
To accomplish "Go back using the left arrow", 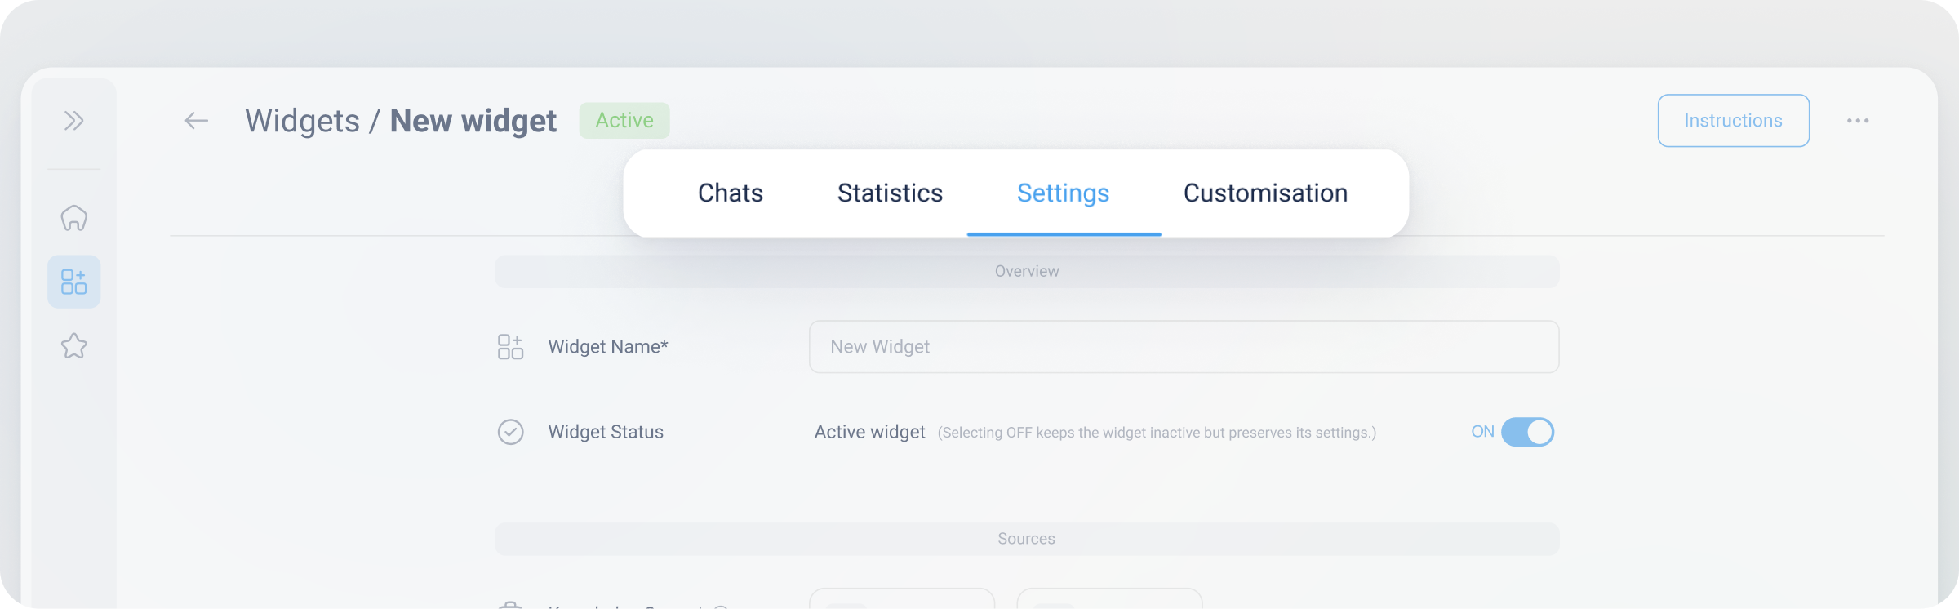I will [x=196, y=121].
